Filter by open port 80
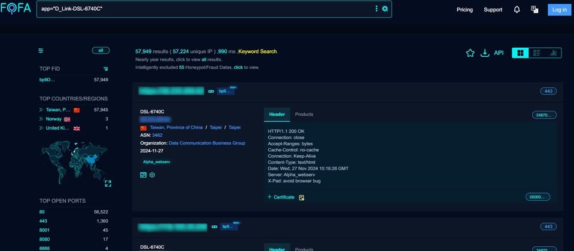574x251 pixels. click(x=42, y=212)
